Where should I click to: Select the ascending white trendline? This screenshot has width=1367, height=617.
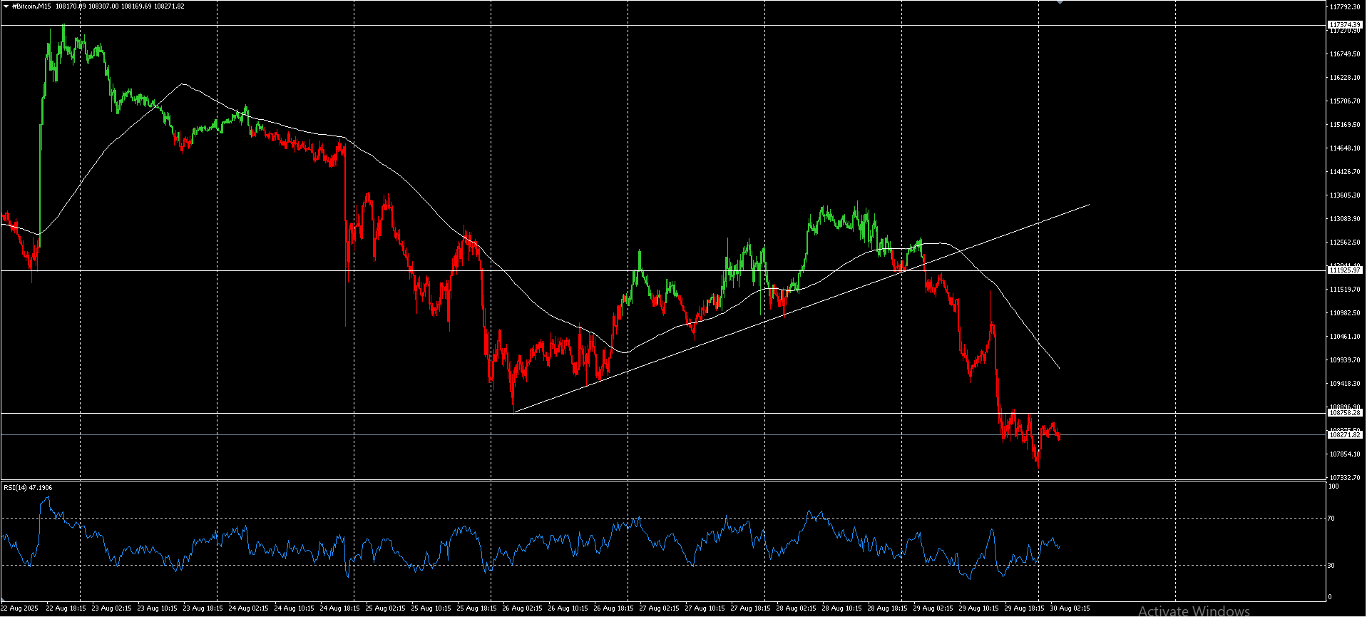tap(802, 308)
